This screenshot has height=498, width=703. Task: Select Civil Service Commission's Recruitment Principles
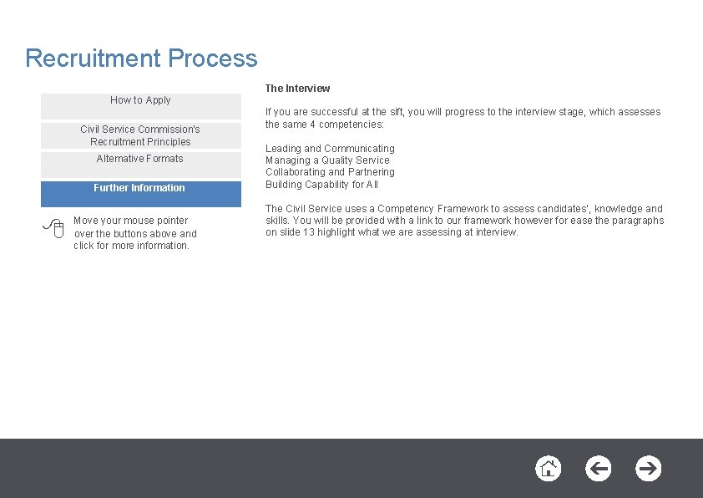[x=141, y=135]
